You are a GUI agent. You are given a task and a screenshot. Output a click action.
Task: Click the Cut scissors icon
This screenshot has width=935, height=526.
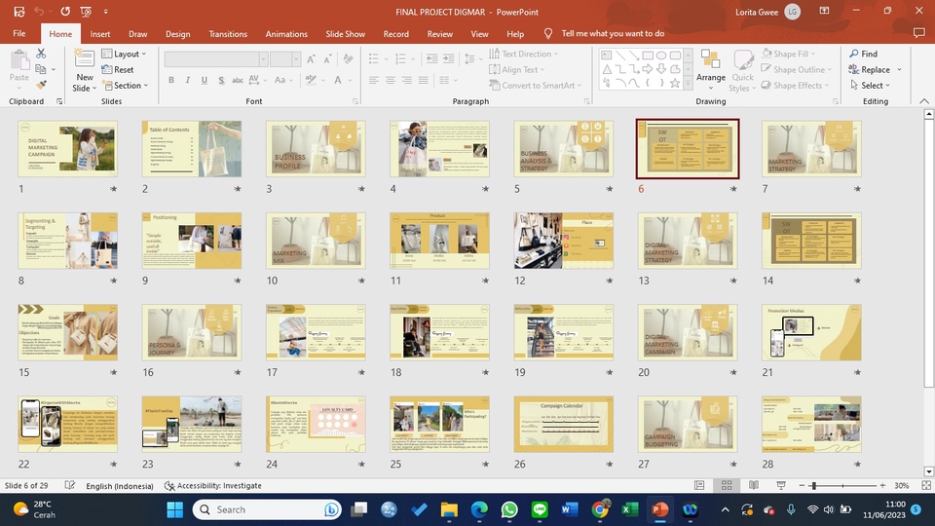(x=41, y=54)
